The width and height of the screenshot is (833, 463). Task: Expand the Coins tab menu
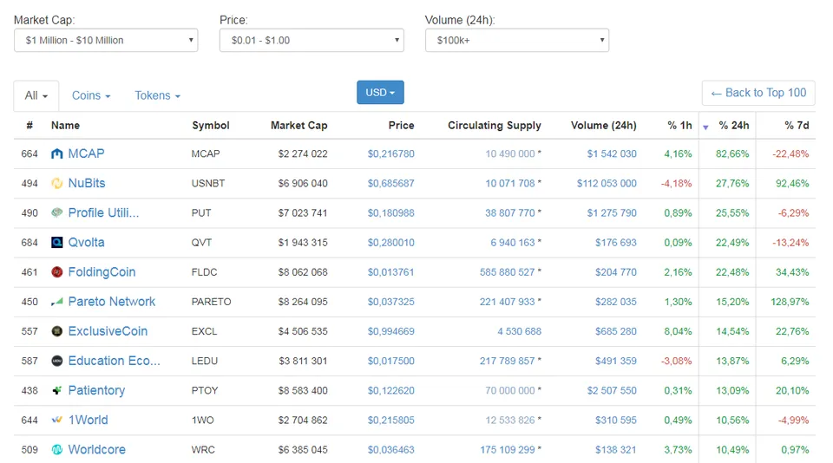[x=91, y=95]
